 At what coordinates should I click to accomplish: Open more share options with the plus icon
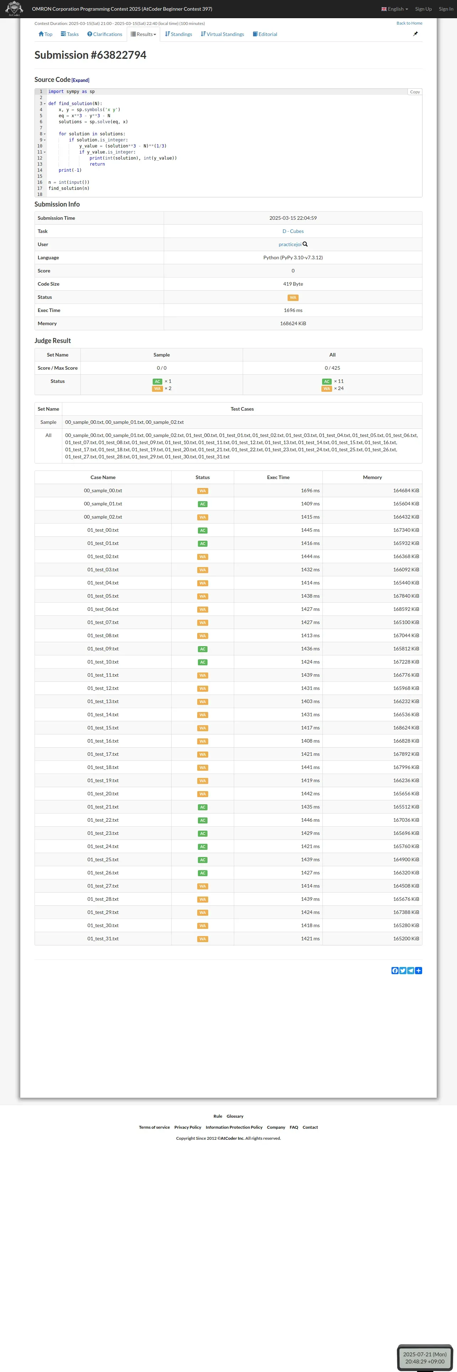pos(419,971)
